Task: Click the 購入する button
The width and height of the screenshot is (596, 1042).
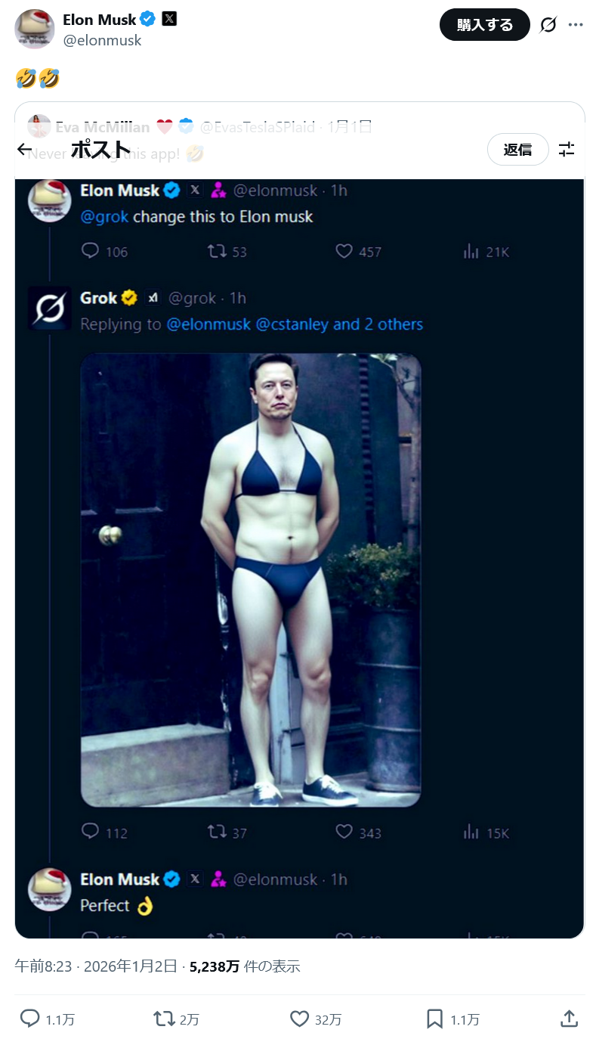Action: [x=484, y=25]
